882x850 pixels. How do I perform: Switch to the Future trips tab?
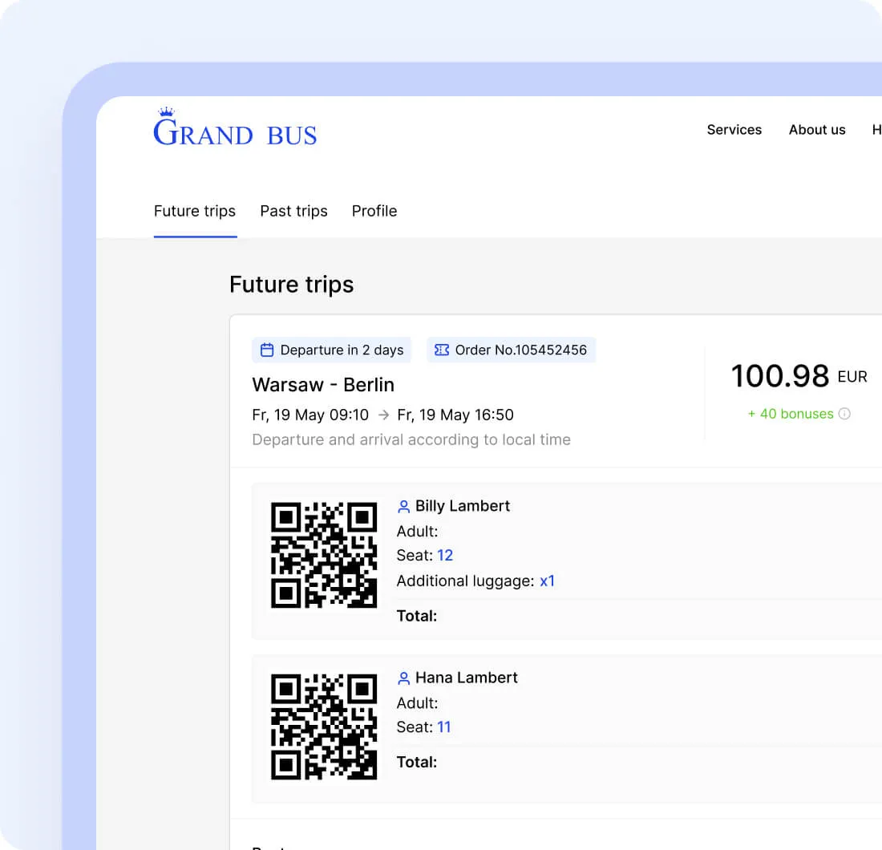point(195,211)
